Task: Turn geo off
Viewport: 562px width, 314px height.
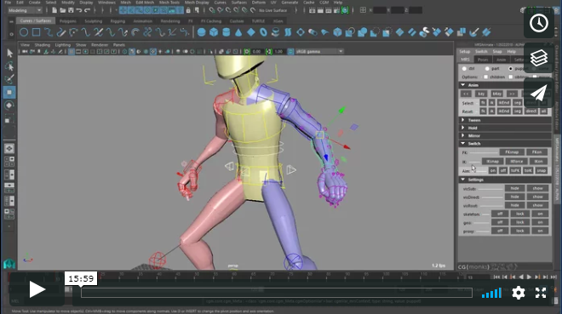Action: point(500,222)
